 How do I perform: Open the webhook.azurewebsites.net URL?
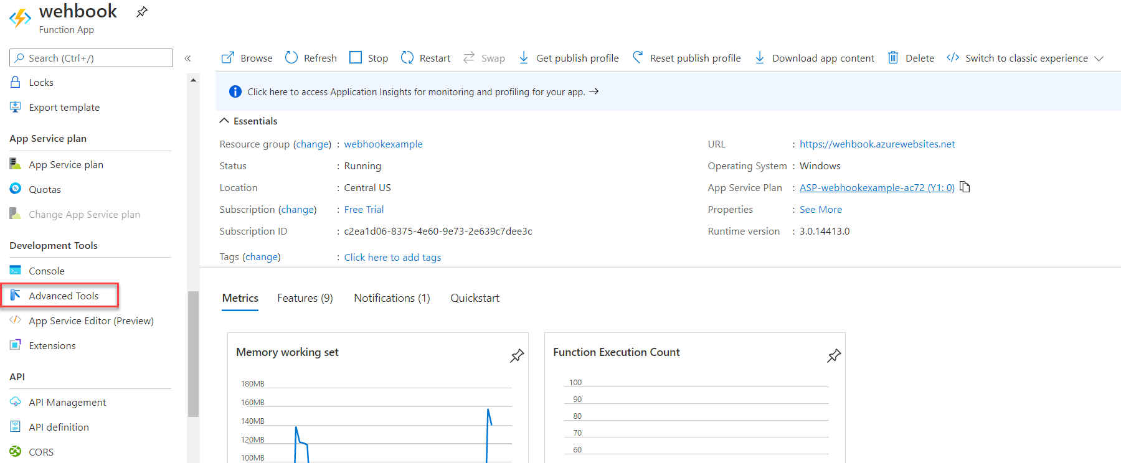tap(877, 144)
